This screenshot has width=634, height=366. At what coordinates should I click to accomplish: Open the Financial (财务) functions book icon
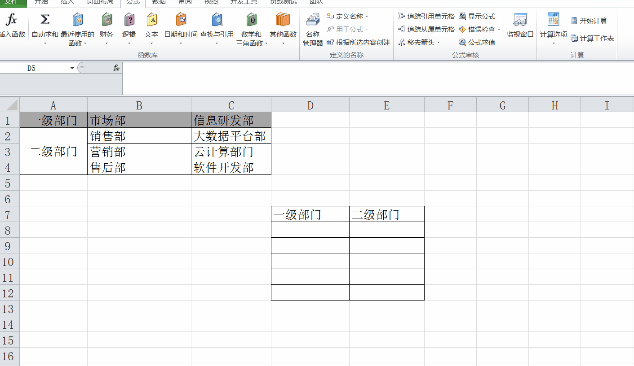point(106,20)
